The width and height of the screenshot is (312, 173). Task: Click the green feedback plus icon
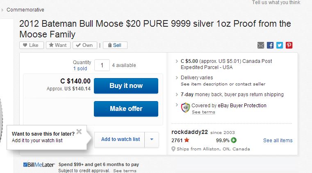(234, 140)
